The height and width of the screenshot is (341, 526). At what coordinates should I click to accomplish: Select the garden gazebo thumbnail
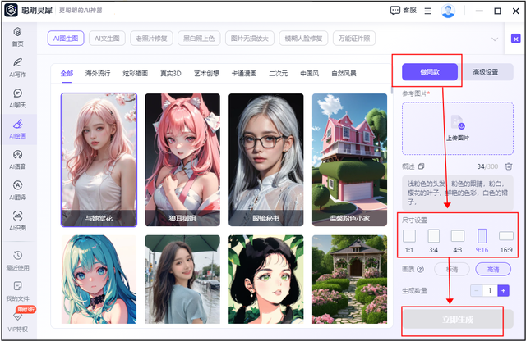pyautogui.click(x=349, y=279)
